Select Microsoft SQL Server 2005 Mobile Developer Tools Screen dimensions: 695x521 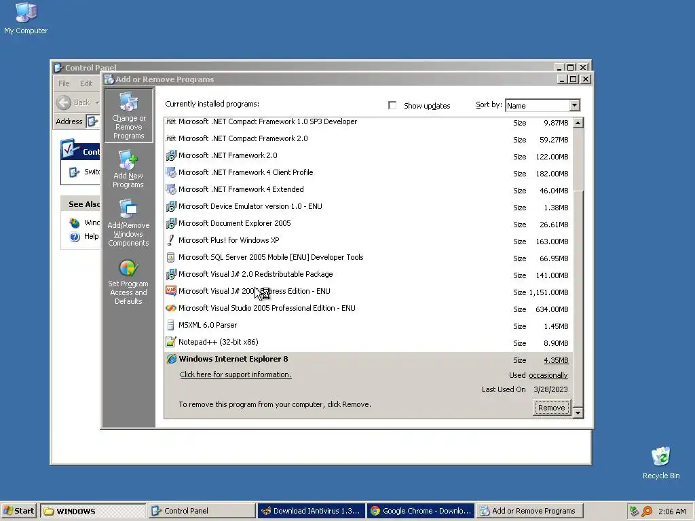(x=368, y=257)
